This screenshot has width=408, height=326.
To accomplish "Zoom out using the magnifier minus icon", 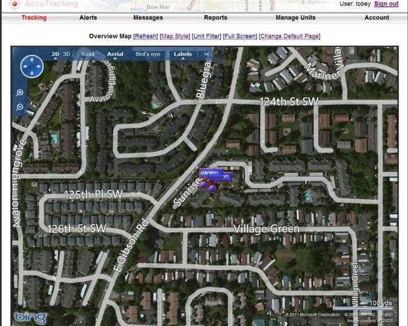I will [20, 107].
